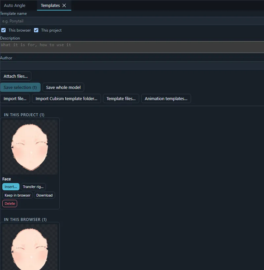Click the Description text area
The image size is (264, 270).
132,47
